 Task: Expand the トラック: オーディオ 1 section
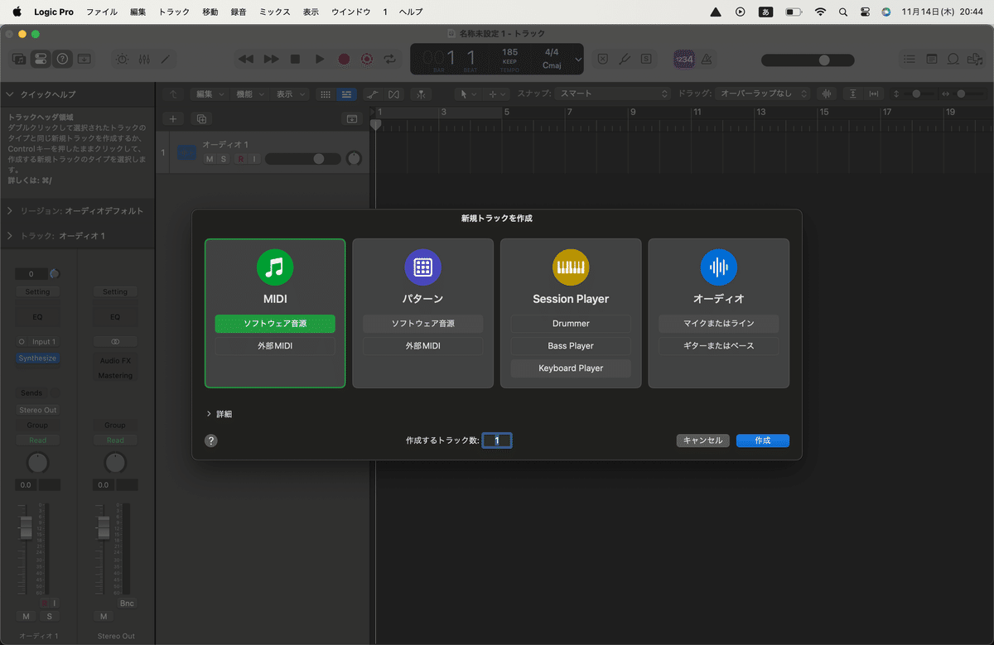pos(10,236)
